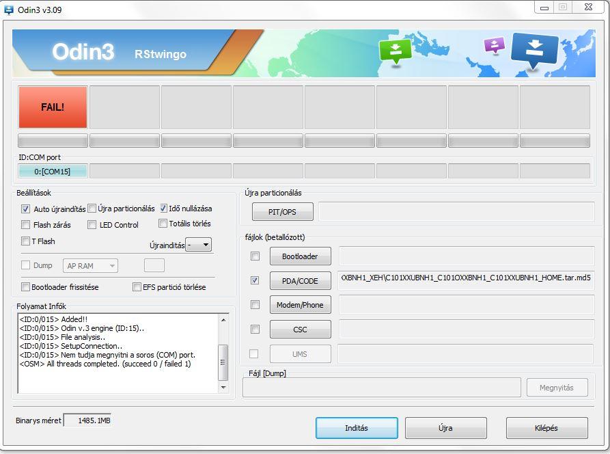The width and height of the screenshot is (610, 454).
Task: Click the Bootloader file button
Action: click(x=301, y=256)
